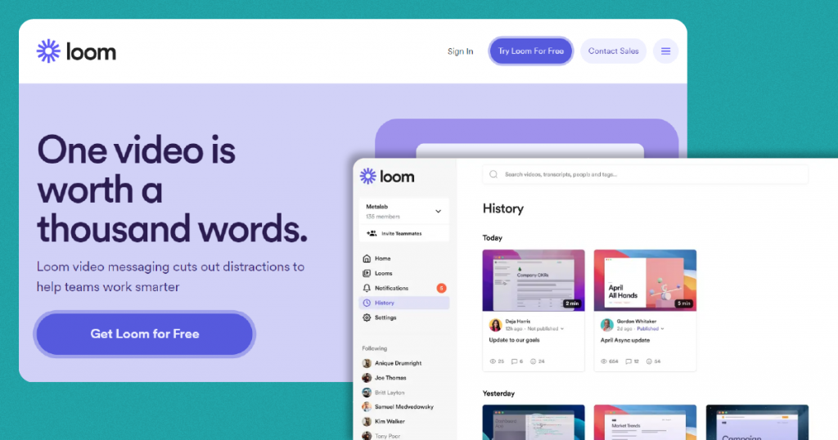Click the search magnifier icon
The image size is (838, 440).
pos(493,175)
